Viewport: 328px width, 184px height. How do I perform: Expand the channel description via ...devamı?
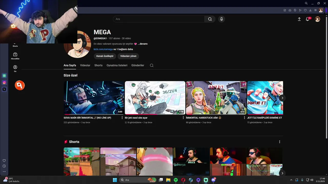(142, 44)
